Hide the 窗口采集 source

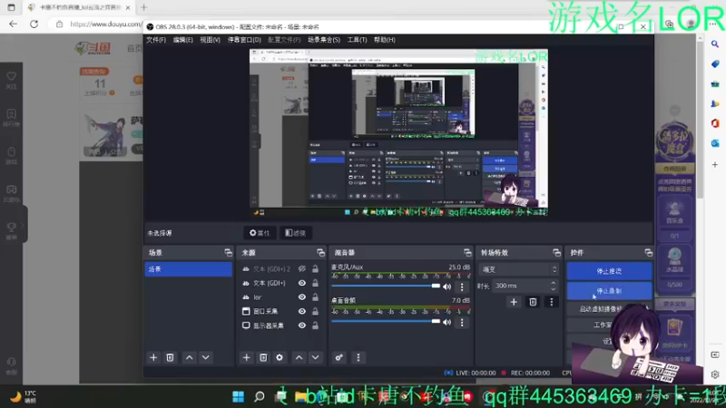(302, 311)
